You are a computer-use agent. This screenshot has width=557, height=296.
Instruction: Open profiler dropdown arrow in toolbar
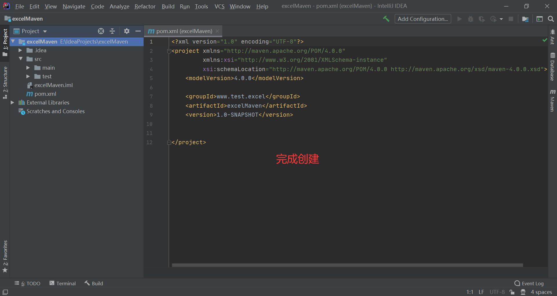tap(501, 19)
